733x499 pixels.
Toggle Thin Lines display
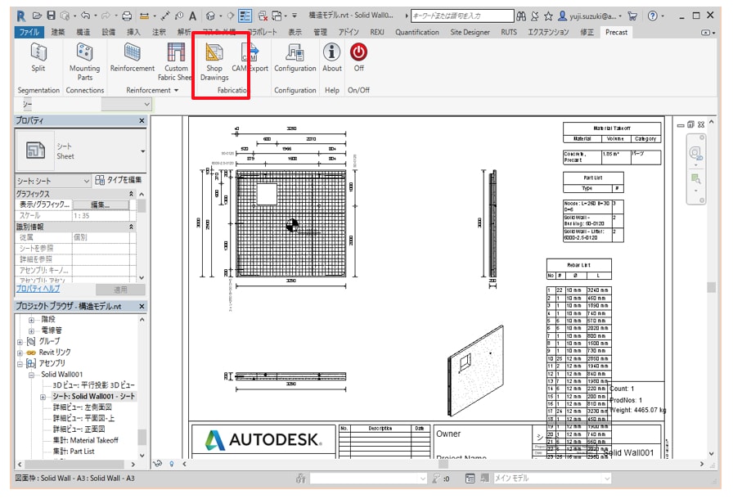[x=245, y=16]
